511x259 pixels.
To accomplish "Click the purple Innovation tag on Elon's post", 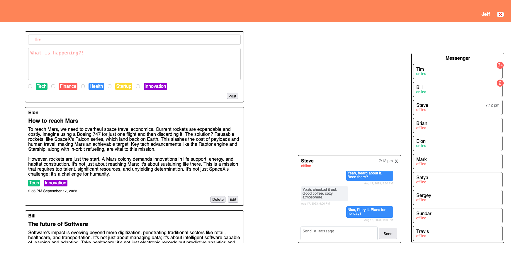I will [55, 183].
